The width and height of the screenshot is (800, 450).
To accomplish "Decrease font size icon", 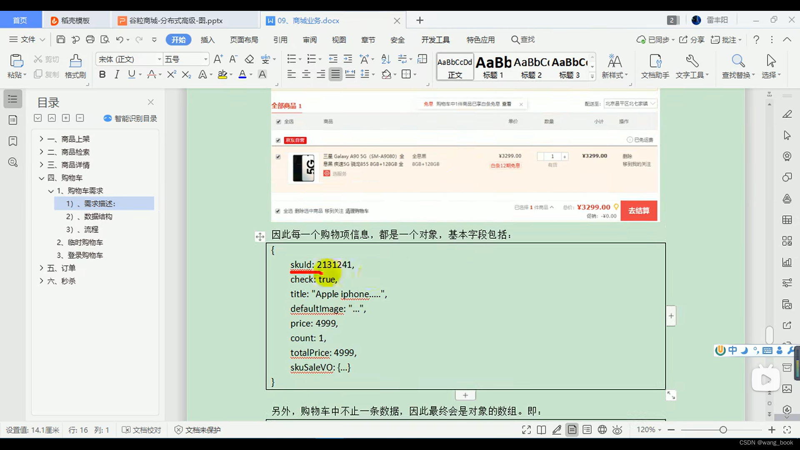I will click(x=233, y=59).
